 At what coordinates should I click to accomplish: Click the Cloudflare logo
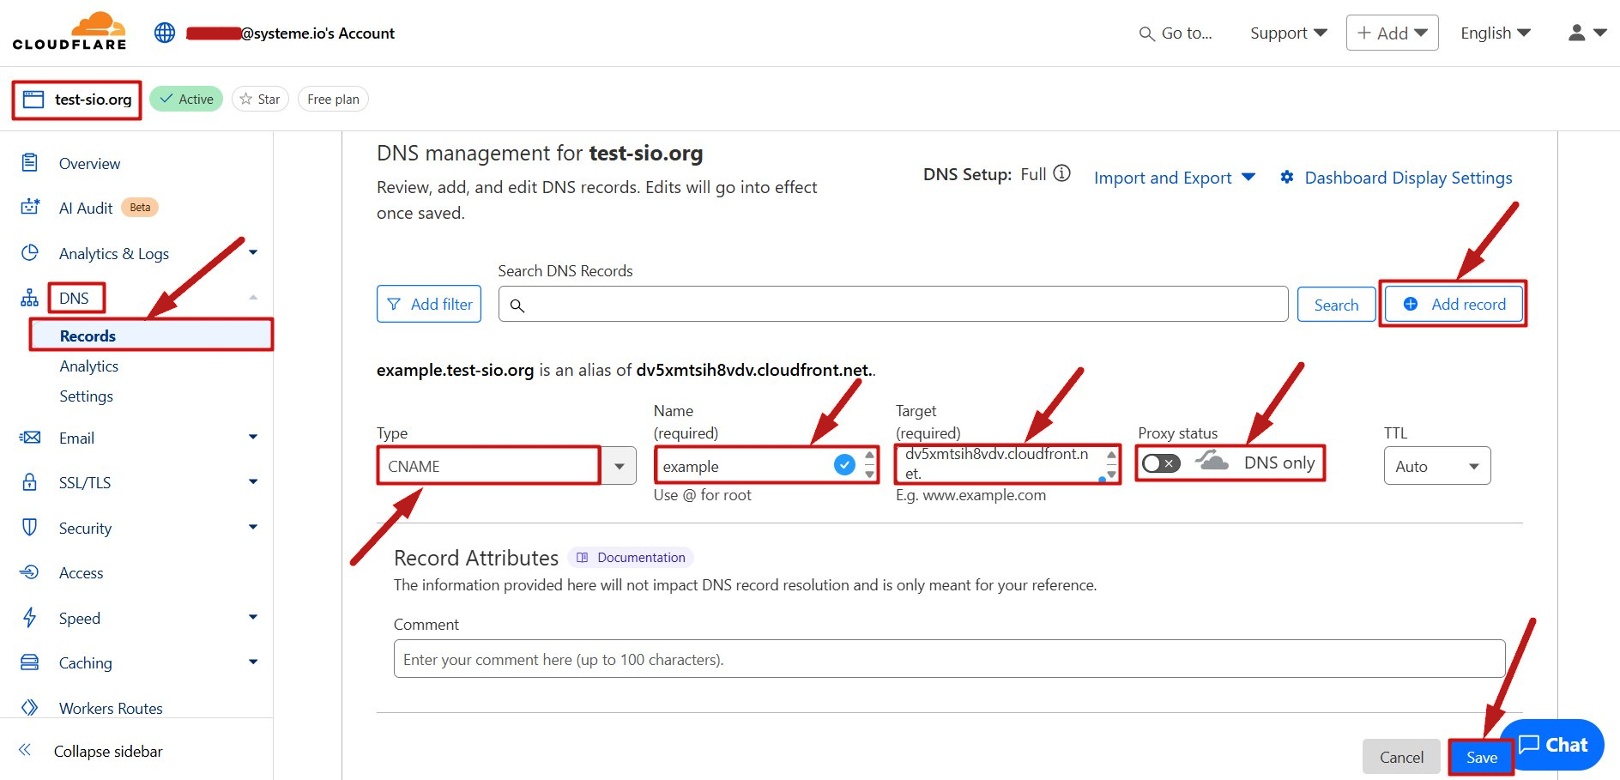(70, 32)
